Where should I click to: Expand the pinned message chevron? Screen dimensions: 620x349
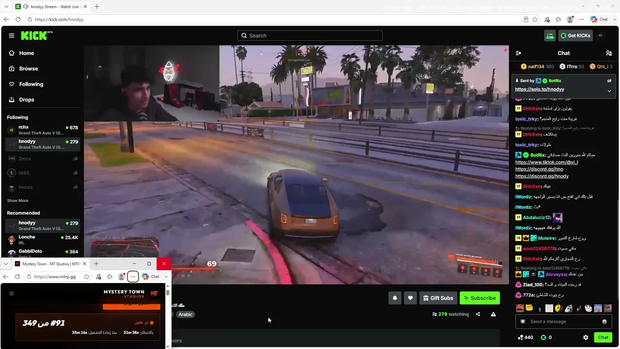click(x=609, y=91)
